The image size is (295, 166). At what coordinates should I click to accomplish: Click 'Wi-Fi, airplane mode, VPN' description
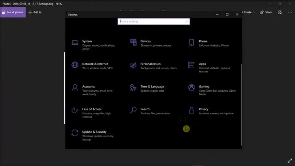click(x=97, y=68)
